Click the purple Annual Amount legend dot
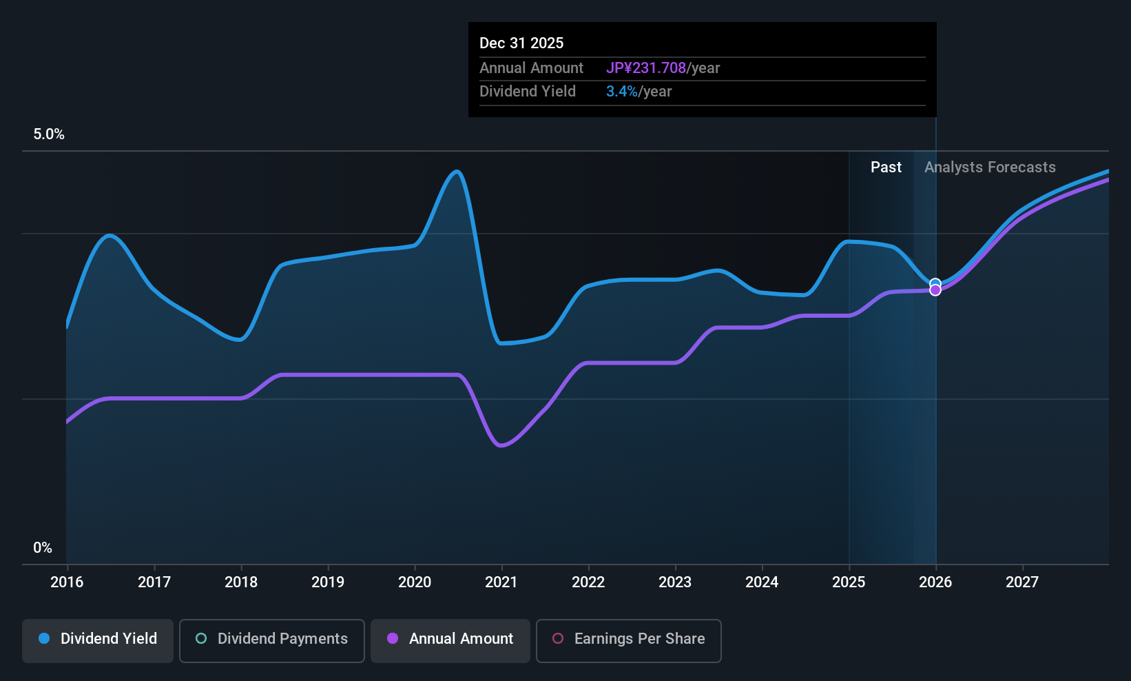This screenshot has width=1131, height=681. (393, 638)
